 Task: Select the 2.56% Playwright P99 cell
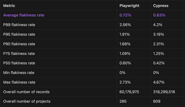point(125,25)
